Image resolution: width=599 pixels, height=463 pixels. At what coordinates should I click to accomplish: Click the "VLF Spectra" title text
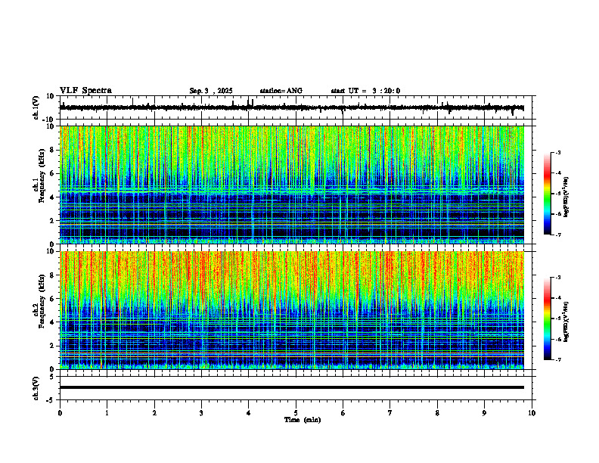click(x=85, y=91)
